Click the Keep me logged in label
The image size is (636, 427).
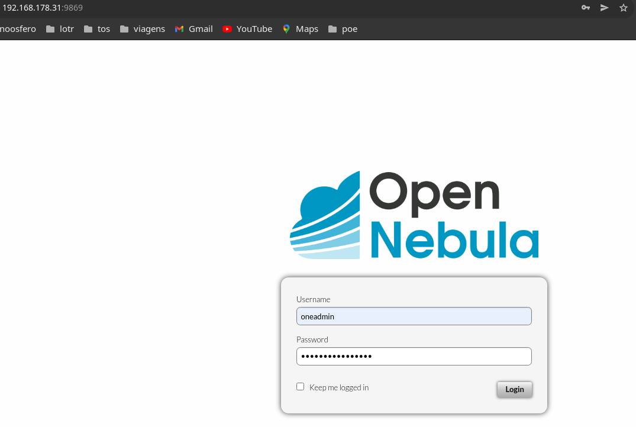coord(338,387)
